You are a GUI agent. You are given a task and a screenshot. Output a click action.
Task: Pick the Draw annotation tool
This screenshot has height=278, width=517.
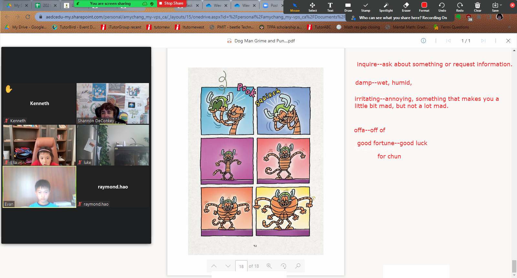tap(348, 7)
